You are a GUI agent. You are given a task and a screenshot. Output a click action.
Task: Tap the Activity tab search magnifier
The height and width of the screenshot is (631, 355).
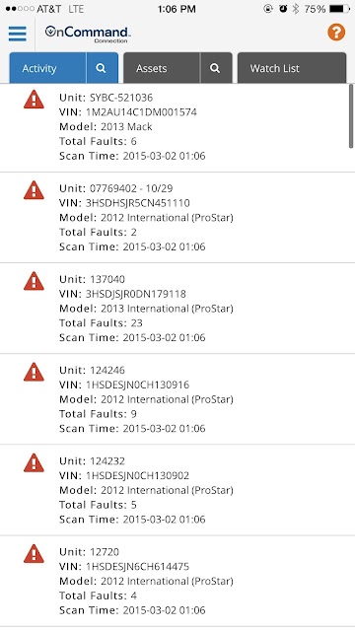[x=102, y=68]
